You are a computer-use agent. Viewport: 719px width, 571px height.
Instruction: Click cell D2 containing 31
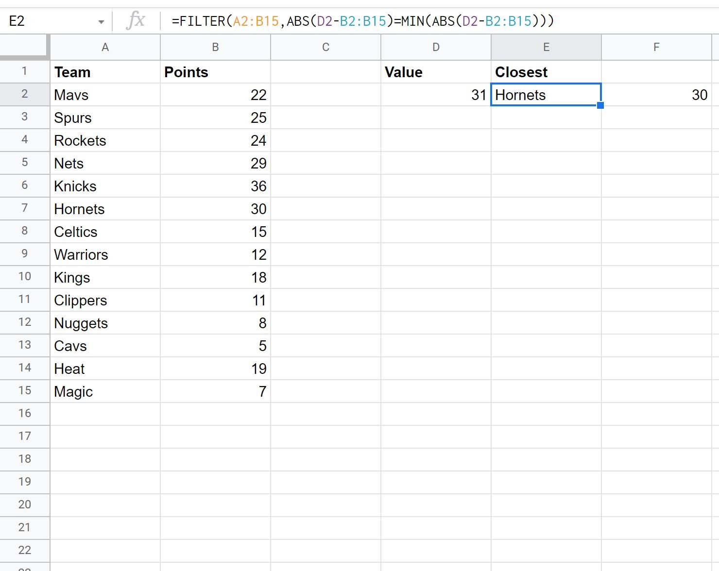[x=436, y=95]
